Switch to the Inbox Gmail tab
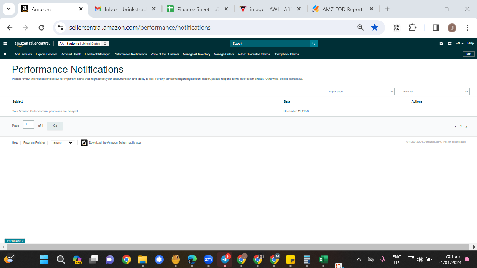 125,9
